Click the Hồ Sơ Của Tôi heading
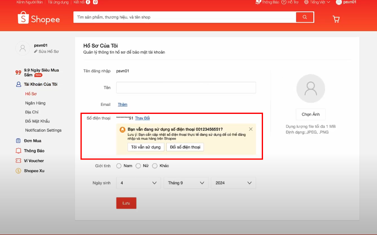The image size is (377, 235). coord(100,46)
